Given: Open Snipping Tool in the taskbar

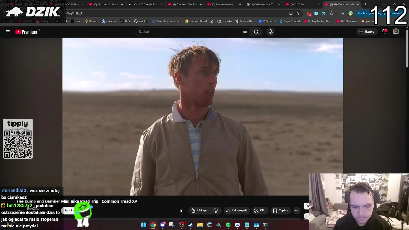Looking at the screenshot, I should [172, 225].
